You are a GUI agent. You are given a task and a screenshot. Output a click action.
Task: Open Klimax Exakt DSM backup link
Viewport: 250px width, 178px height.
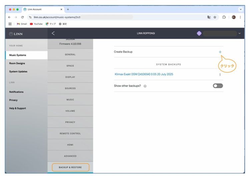pos(144,74)
